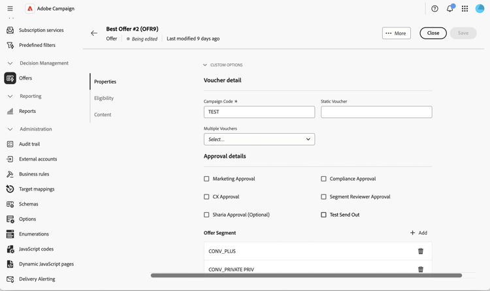The width and height of the screenshot is (490, 291).
Task: Click the External accounts icon
Action: tap(10, 159)
